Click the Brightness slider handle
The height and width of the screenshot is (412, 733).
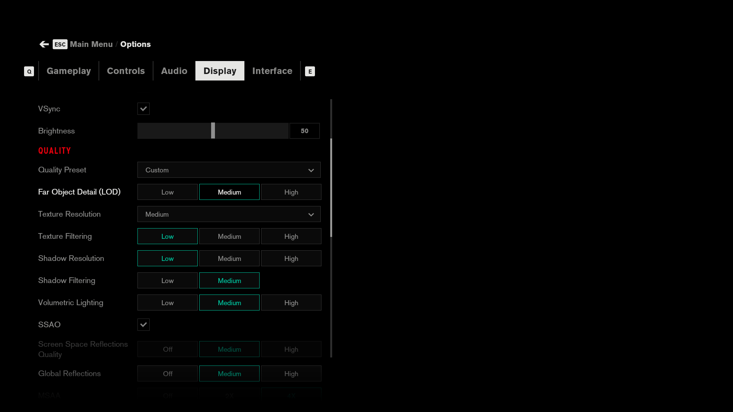tap(213, 131)
